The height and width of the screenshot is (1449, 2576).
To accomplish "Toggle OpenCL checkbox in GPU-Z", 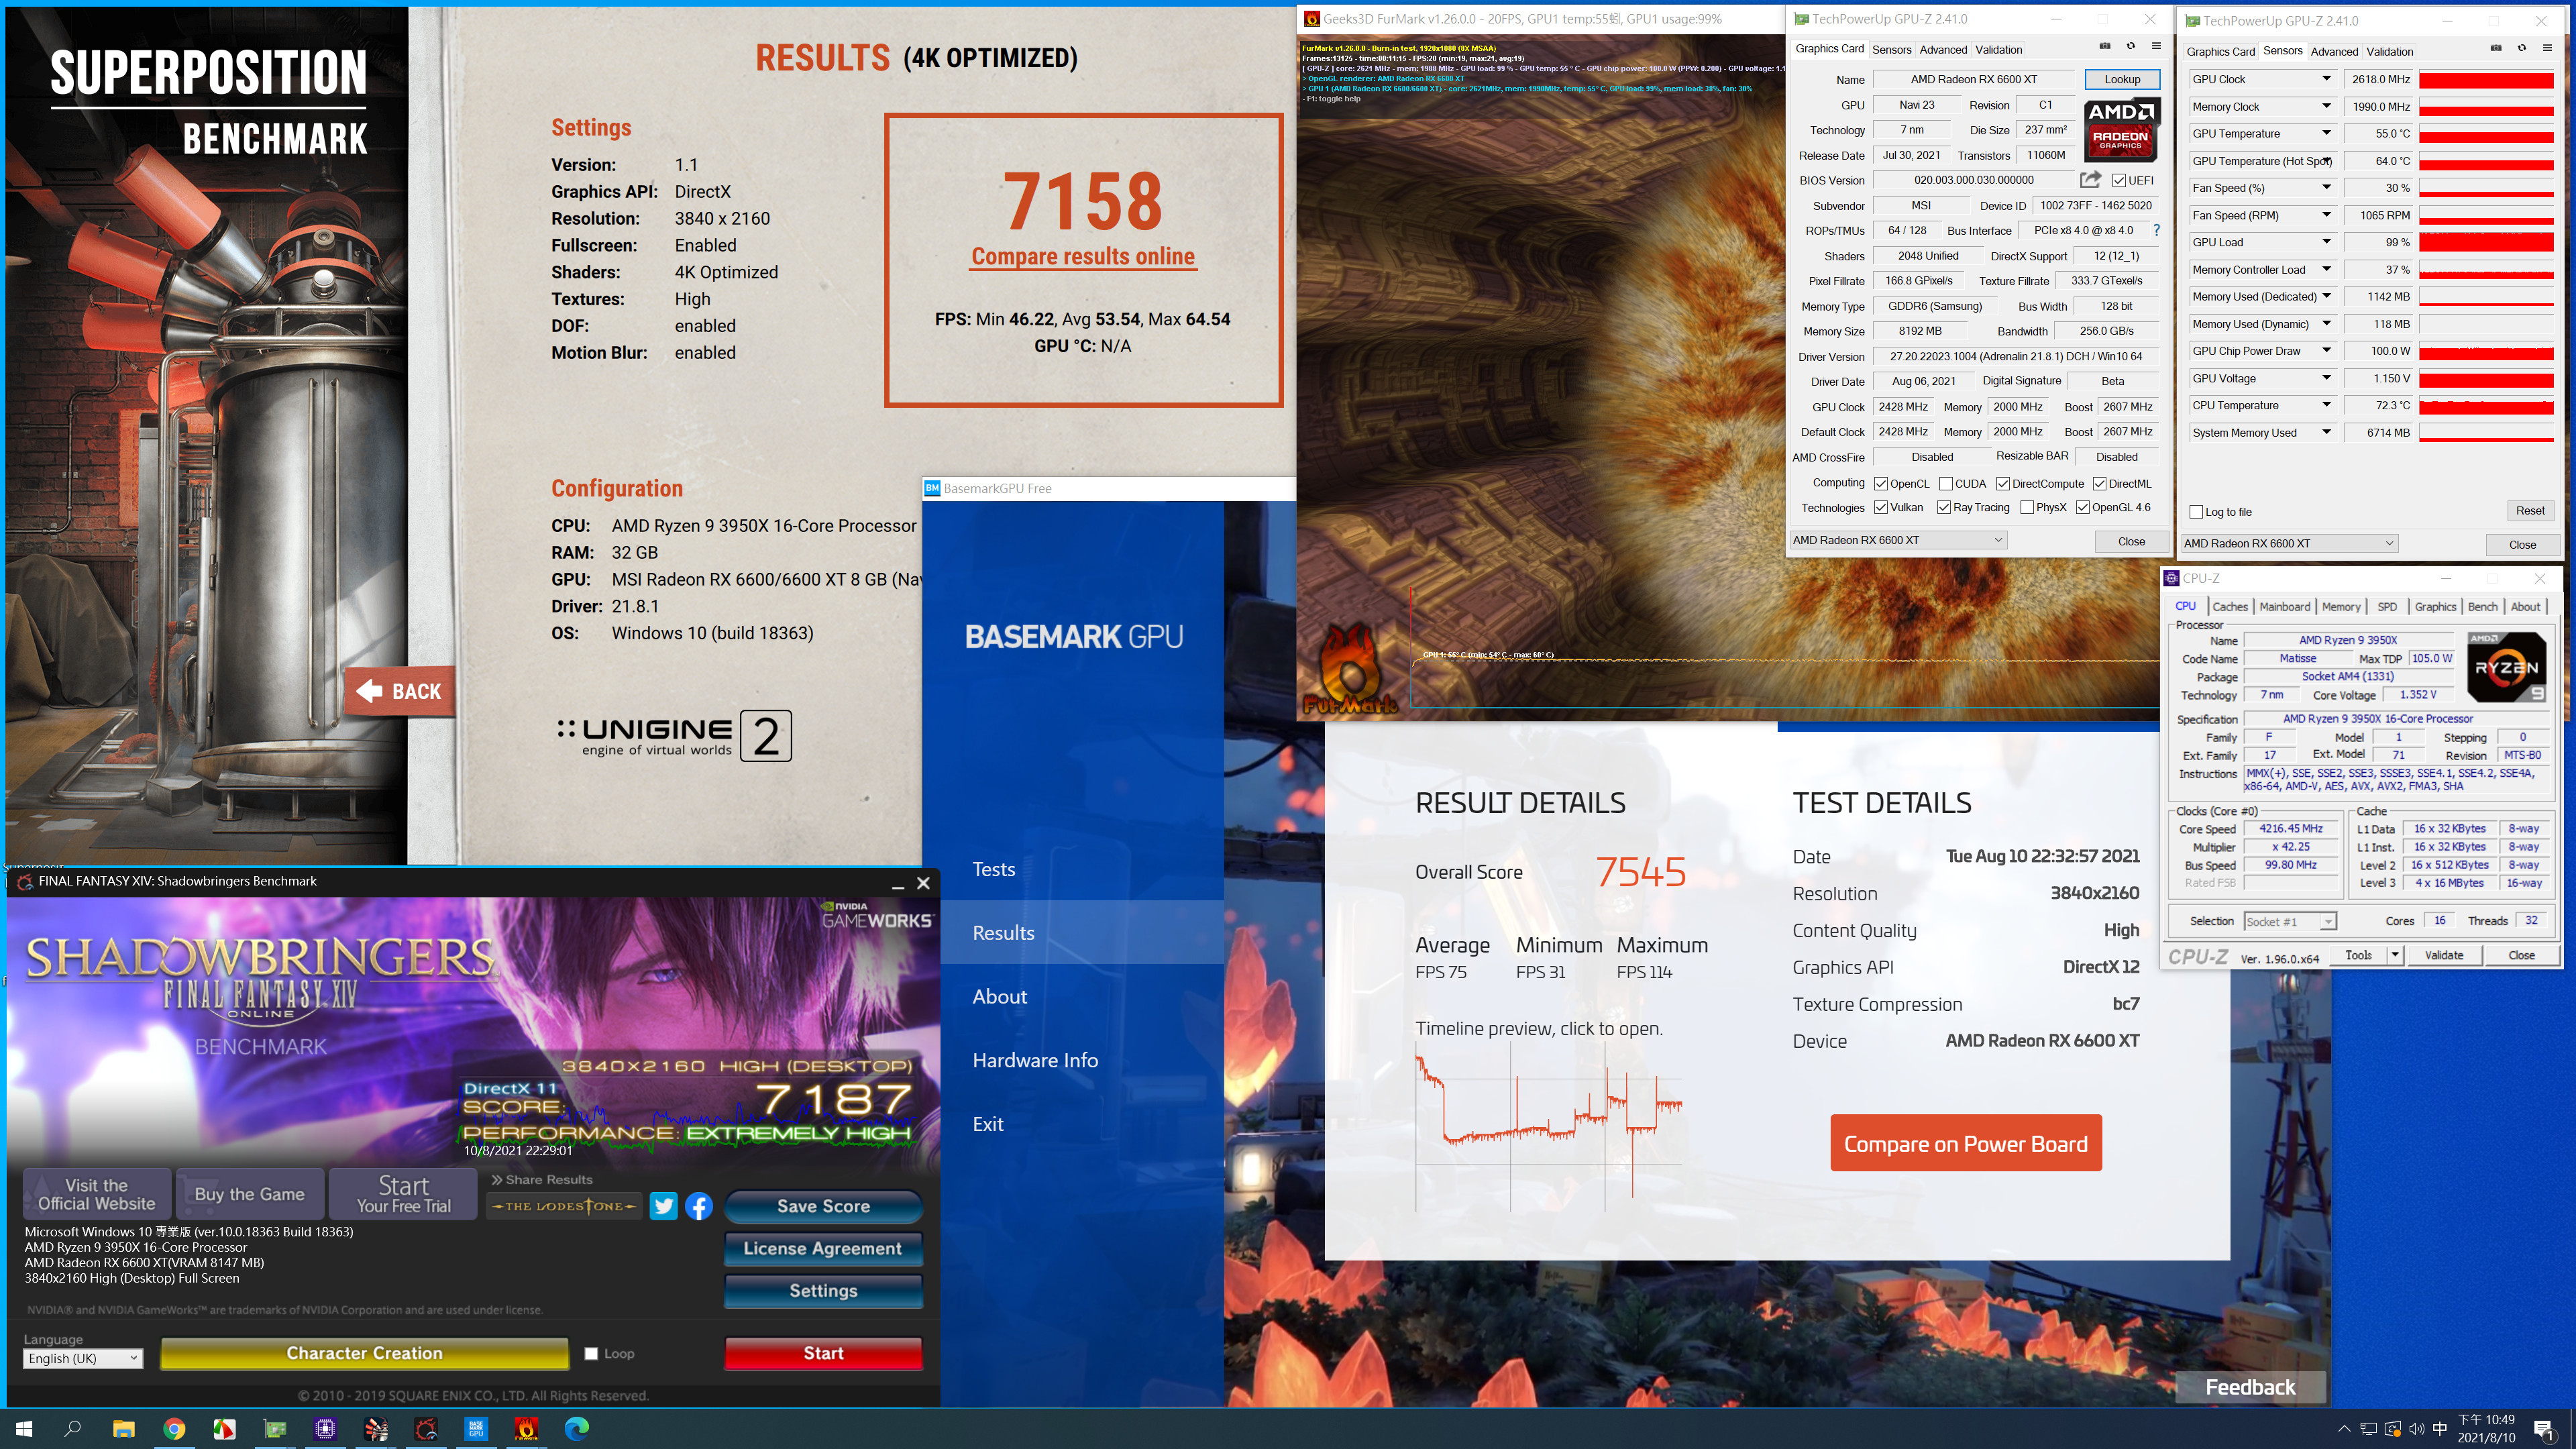I will click(x=1880, y=484).
